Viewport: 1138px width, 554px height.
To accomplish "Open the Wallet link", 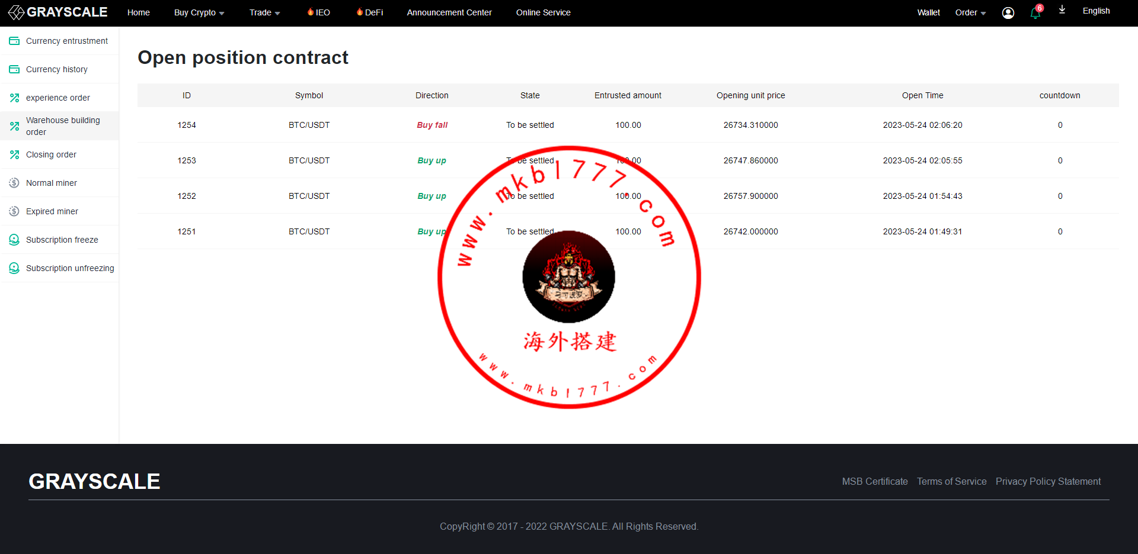I will coord(928,12).
